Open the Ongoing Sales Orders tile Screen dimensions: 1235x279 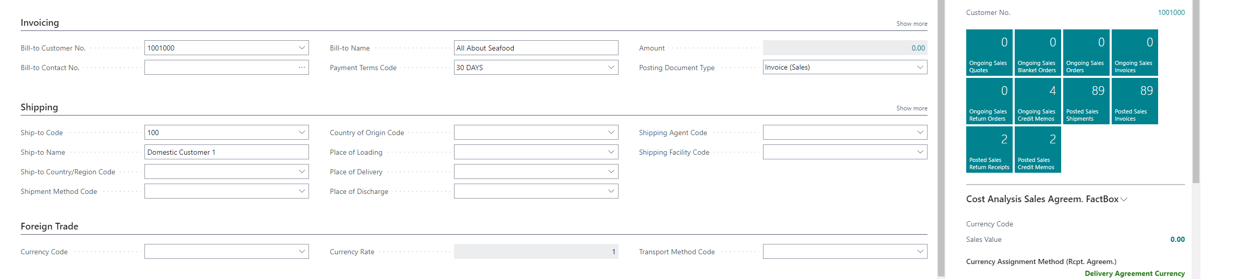(x=1086, y=53)
